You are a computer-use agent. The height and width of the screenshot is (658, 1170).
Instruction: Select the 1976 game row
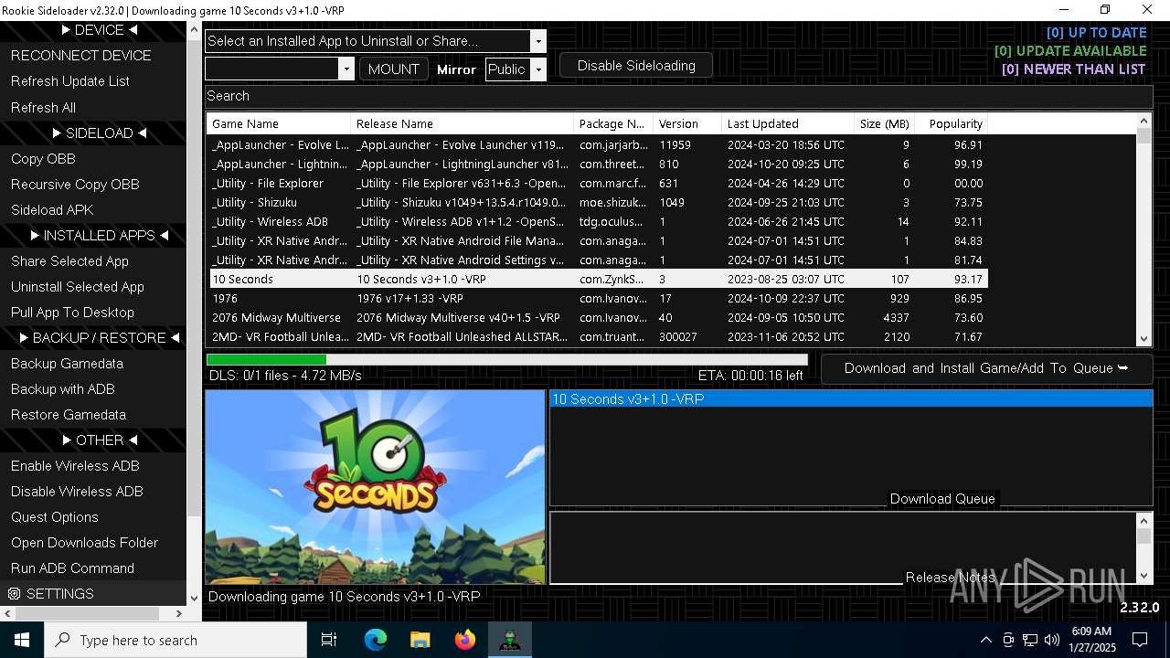598,299
